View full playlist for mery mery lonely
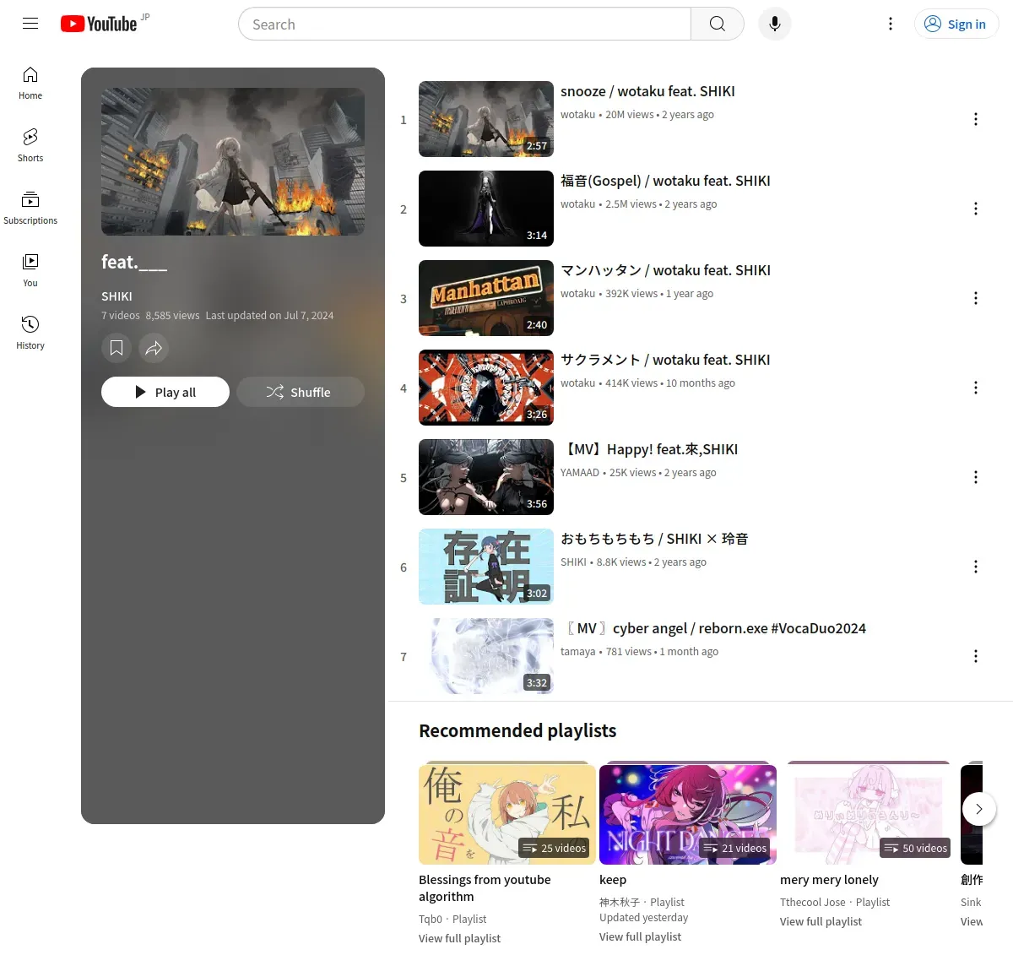Viewport: 1013px width, 966px height. 821,921
